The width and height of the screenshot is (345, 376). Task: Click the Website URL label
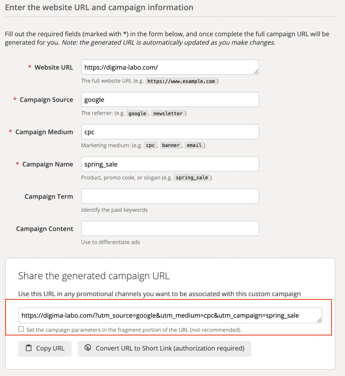pyautogui.click(x=54, y=68)
